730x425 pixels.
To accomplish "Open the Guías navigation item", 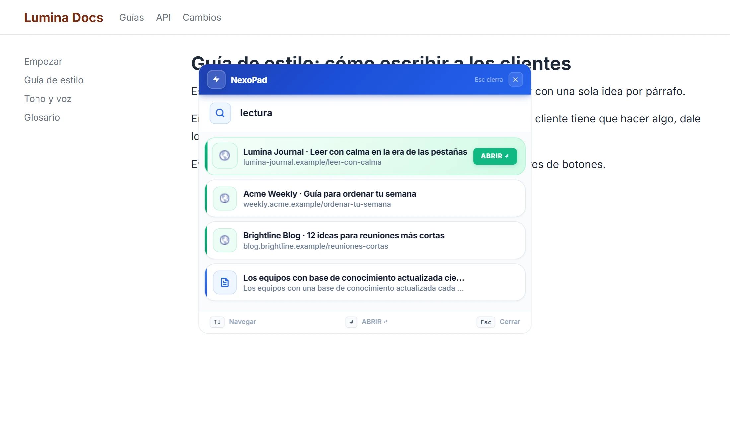I will 131,17.
